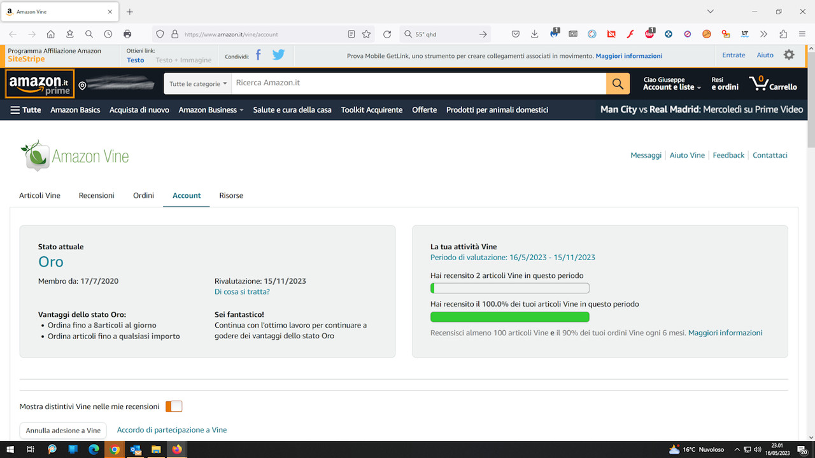Bookmark this page with the star icon
The height and width of the screenshot is (458, 815).
point(366,34)
